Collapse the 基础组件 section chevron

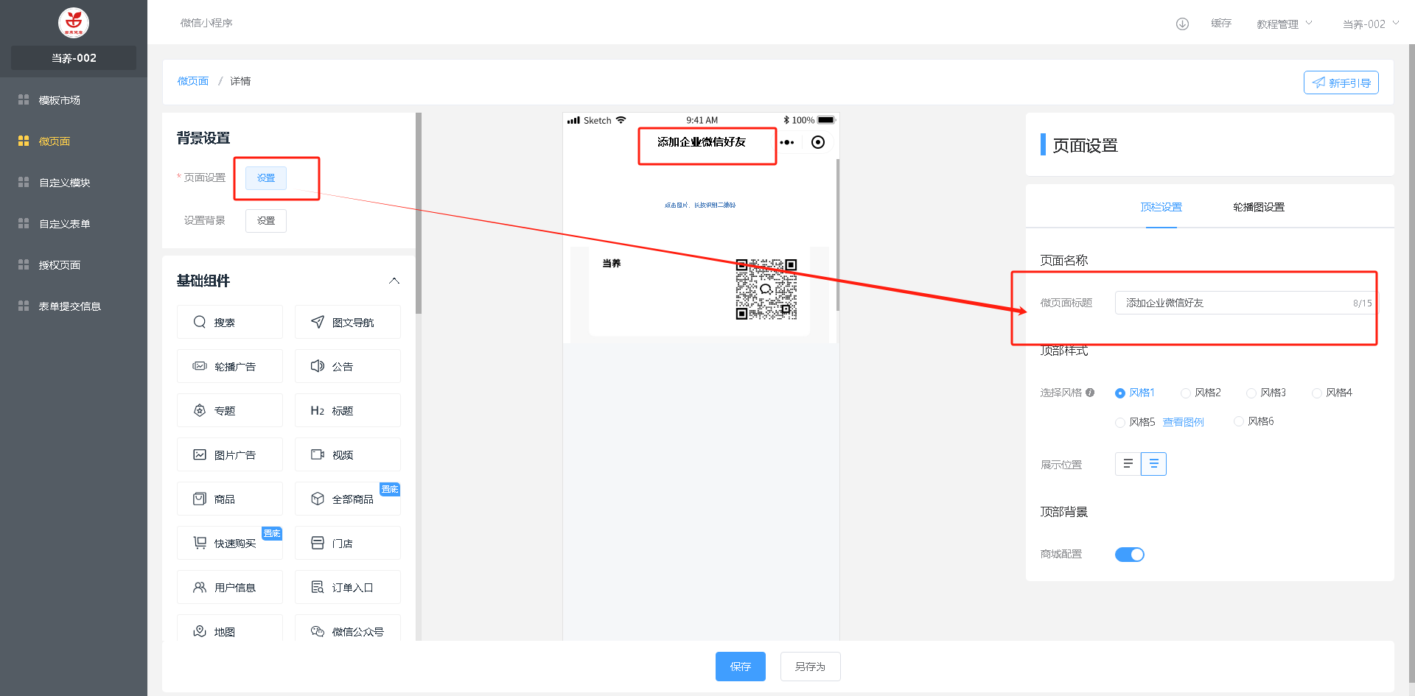pyautogui.click(x=394, y=281)
